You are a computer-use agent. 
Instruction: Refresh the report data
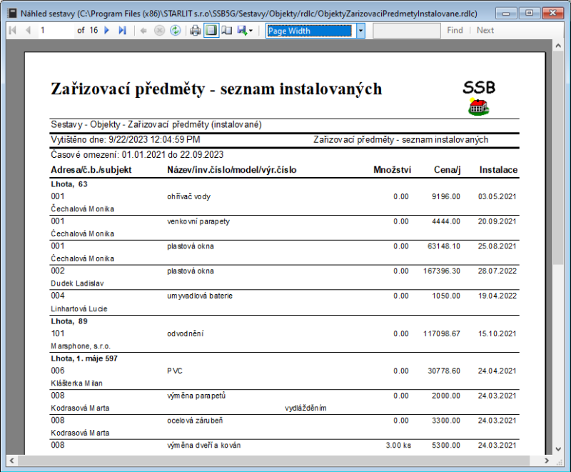pyautogui.click(x=174, y=30)
